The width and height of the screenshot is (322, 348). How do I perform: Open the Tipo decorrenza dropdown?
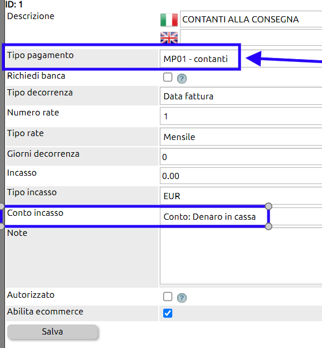[x=241, y=96]
